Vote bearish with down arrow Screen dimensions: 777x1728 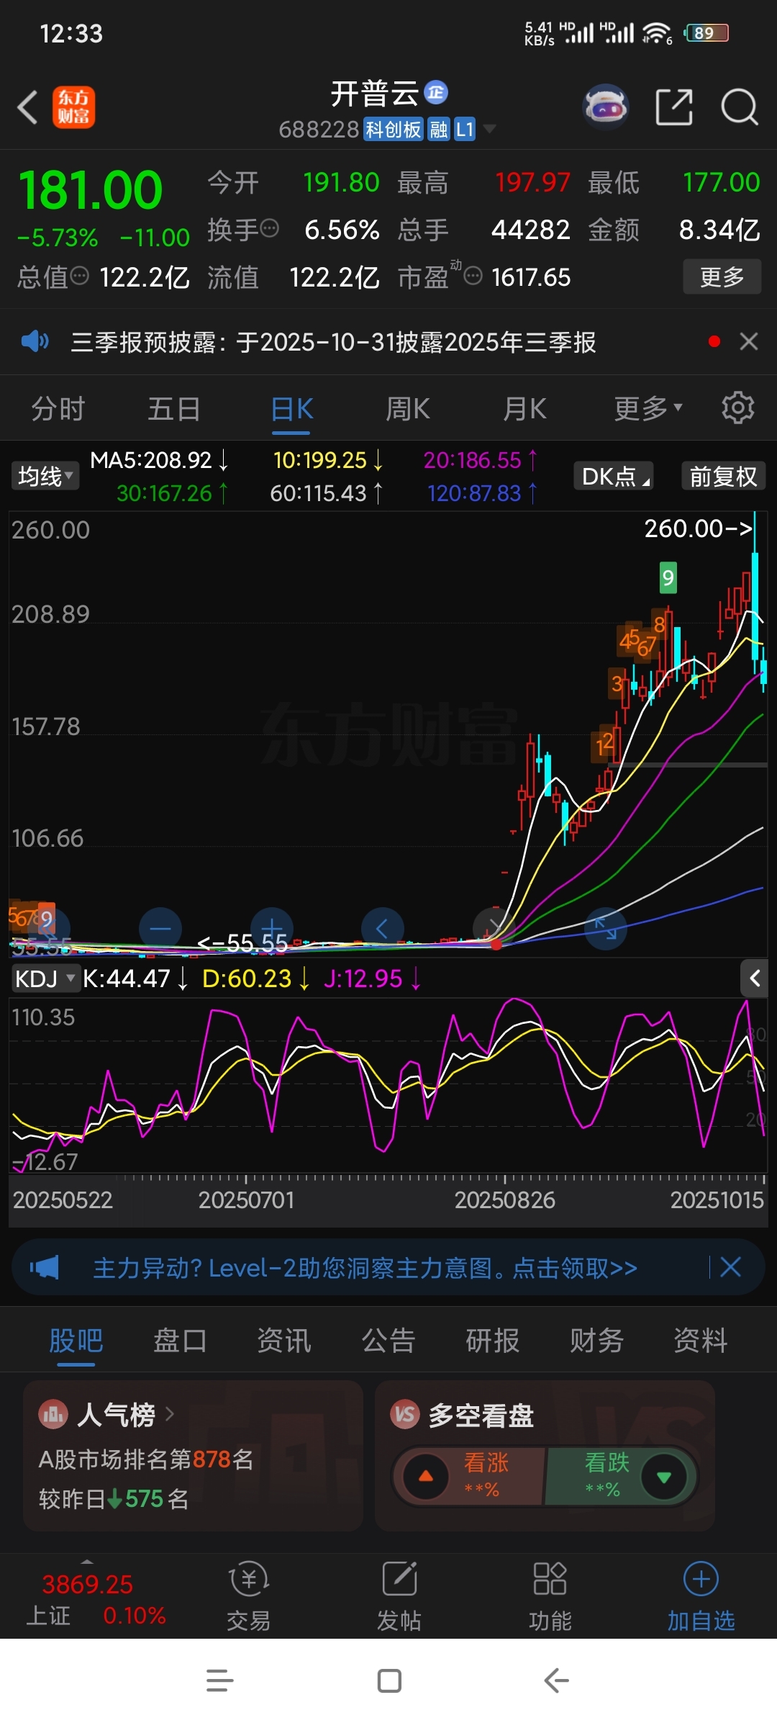pyautogui.click(x=664, y=1477)
